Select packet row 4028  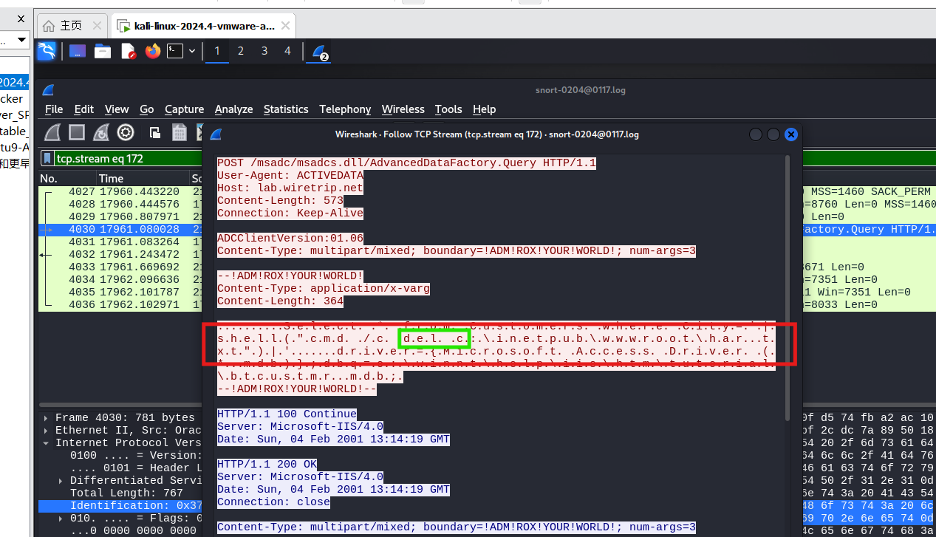120,204
